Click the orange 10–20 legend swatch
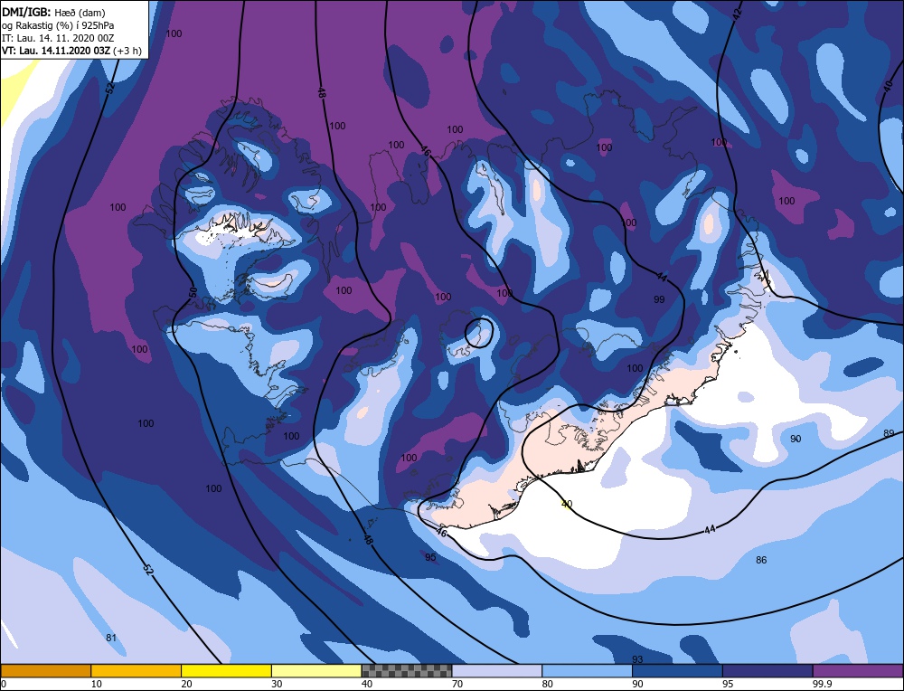The image size is (904, 691). (137, 670)
